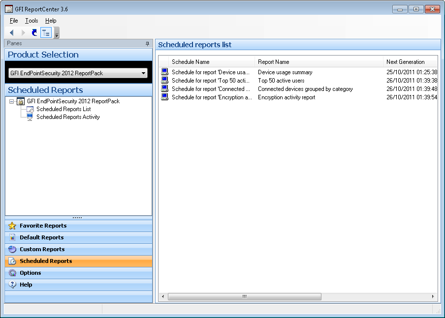Click the Refresh icon in toolbar
445x318 pixels.
[34, 32]
